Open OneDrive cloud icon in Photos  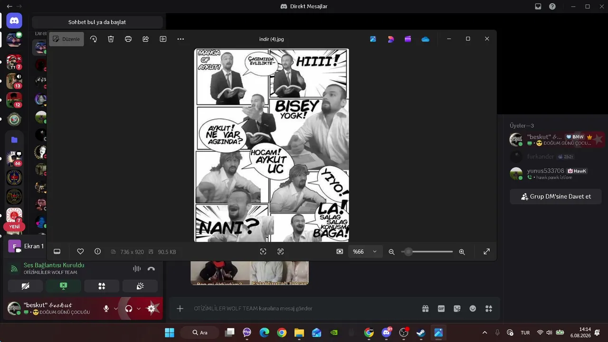(x=426, y=39)
